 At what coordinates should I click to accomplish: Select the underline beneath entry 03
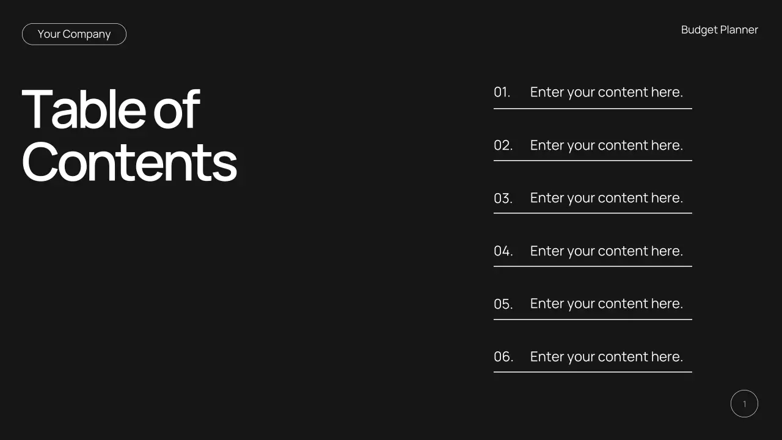click(593, 213)
